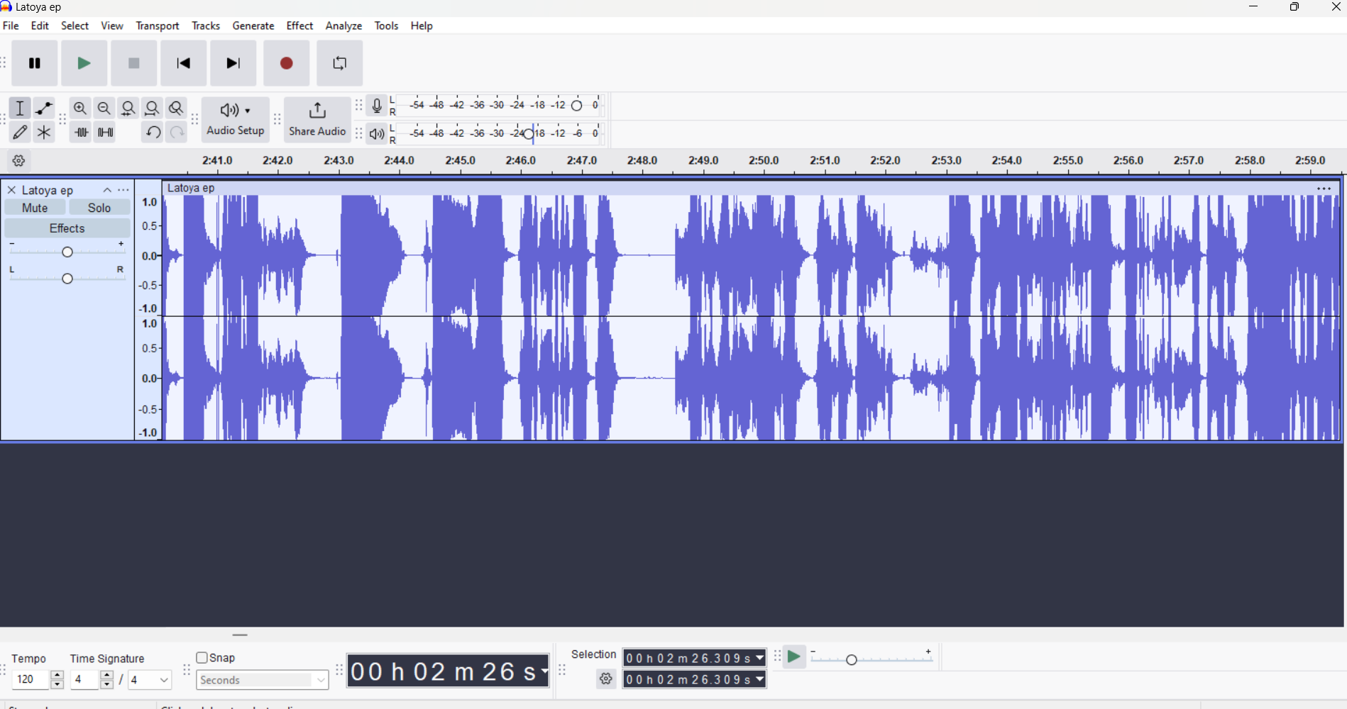This screenshot has height=709, width=1347.
Task: Open the Audio Setup dropdown
Action: (x=236, y=120)
